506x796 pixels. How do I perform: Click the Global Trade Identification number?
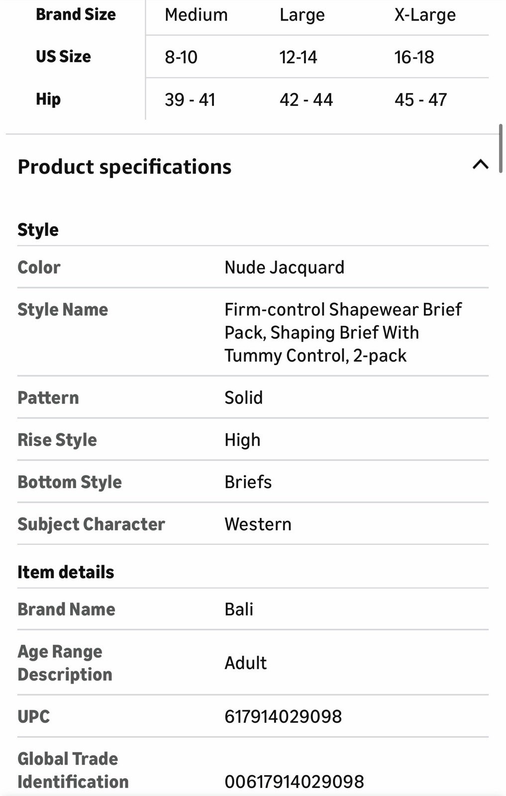click(294, 782)
